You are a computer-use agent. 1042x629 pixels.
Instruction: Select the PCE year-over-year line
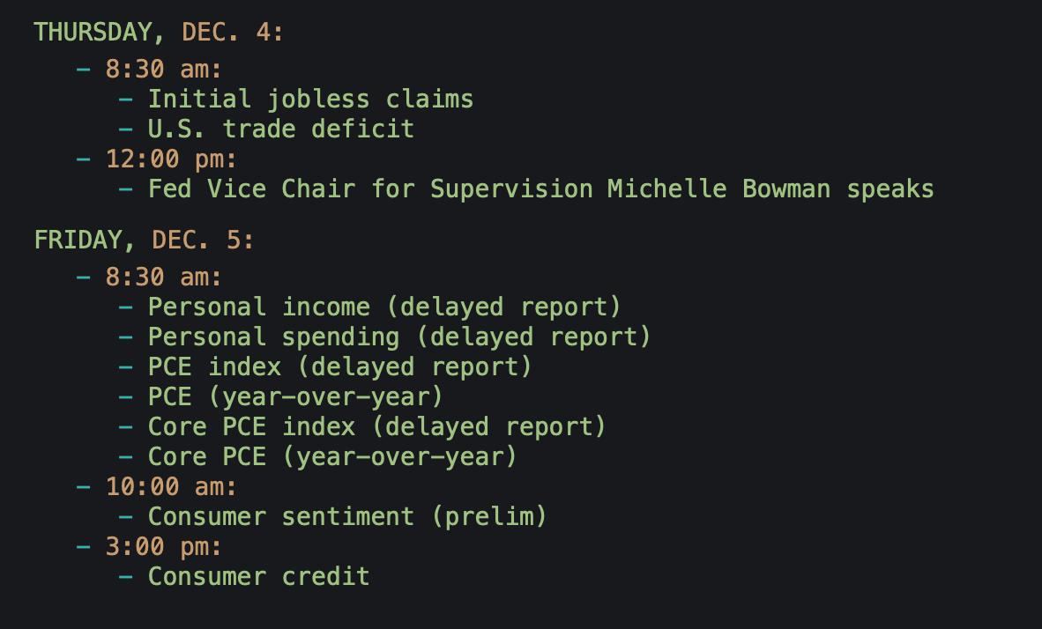[x=295, y=397]
